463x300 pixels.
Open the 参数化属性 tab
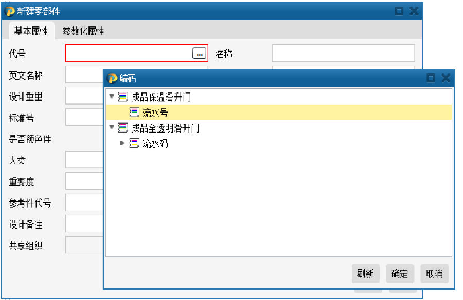[x=83, y=31]
